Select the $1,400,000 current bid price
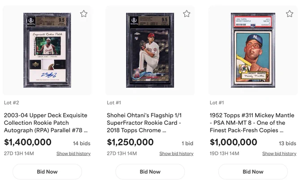 pyautogui.click(x=28, y=142)
